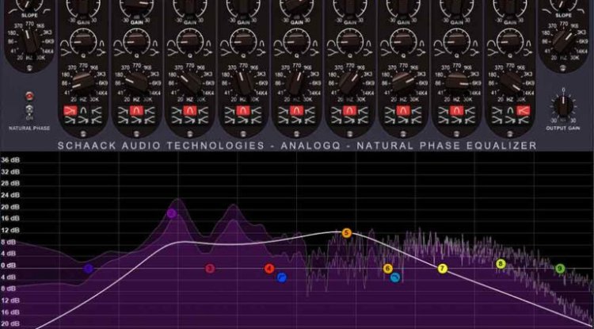Viewport: 594px width, 329px height.
Task: Click the active bell button on band 6
Action: click(x=349, y=111)
